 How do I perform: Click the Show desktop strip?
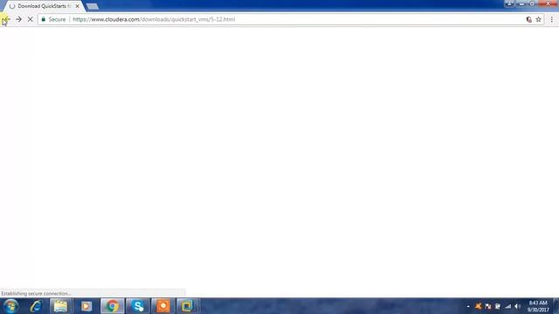coord(556,306)
